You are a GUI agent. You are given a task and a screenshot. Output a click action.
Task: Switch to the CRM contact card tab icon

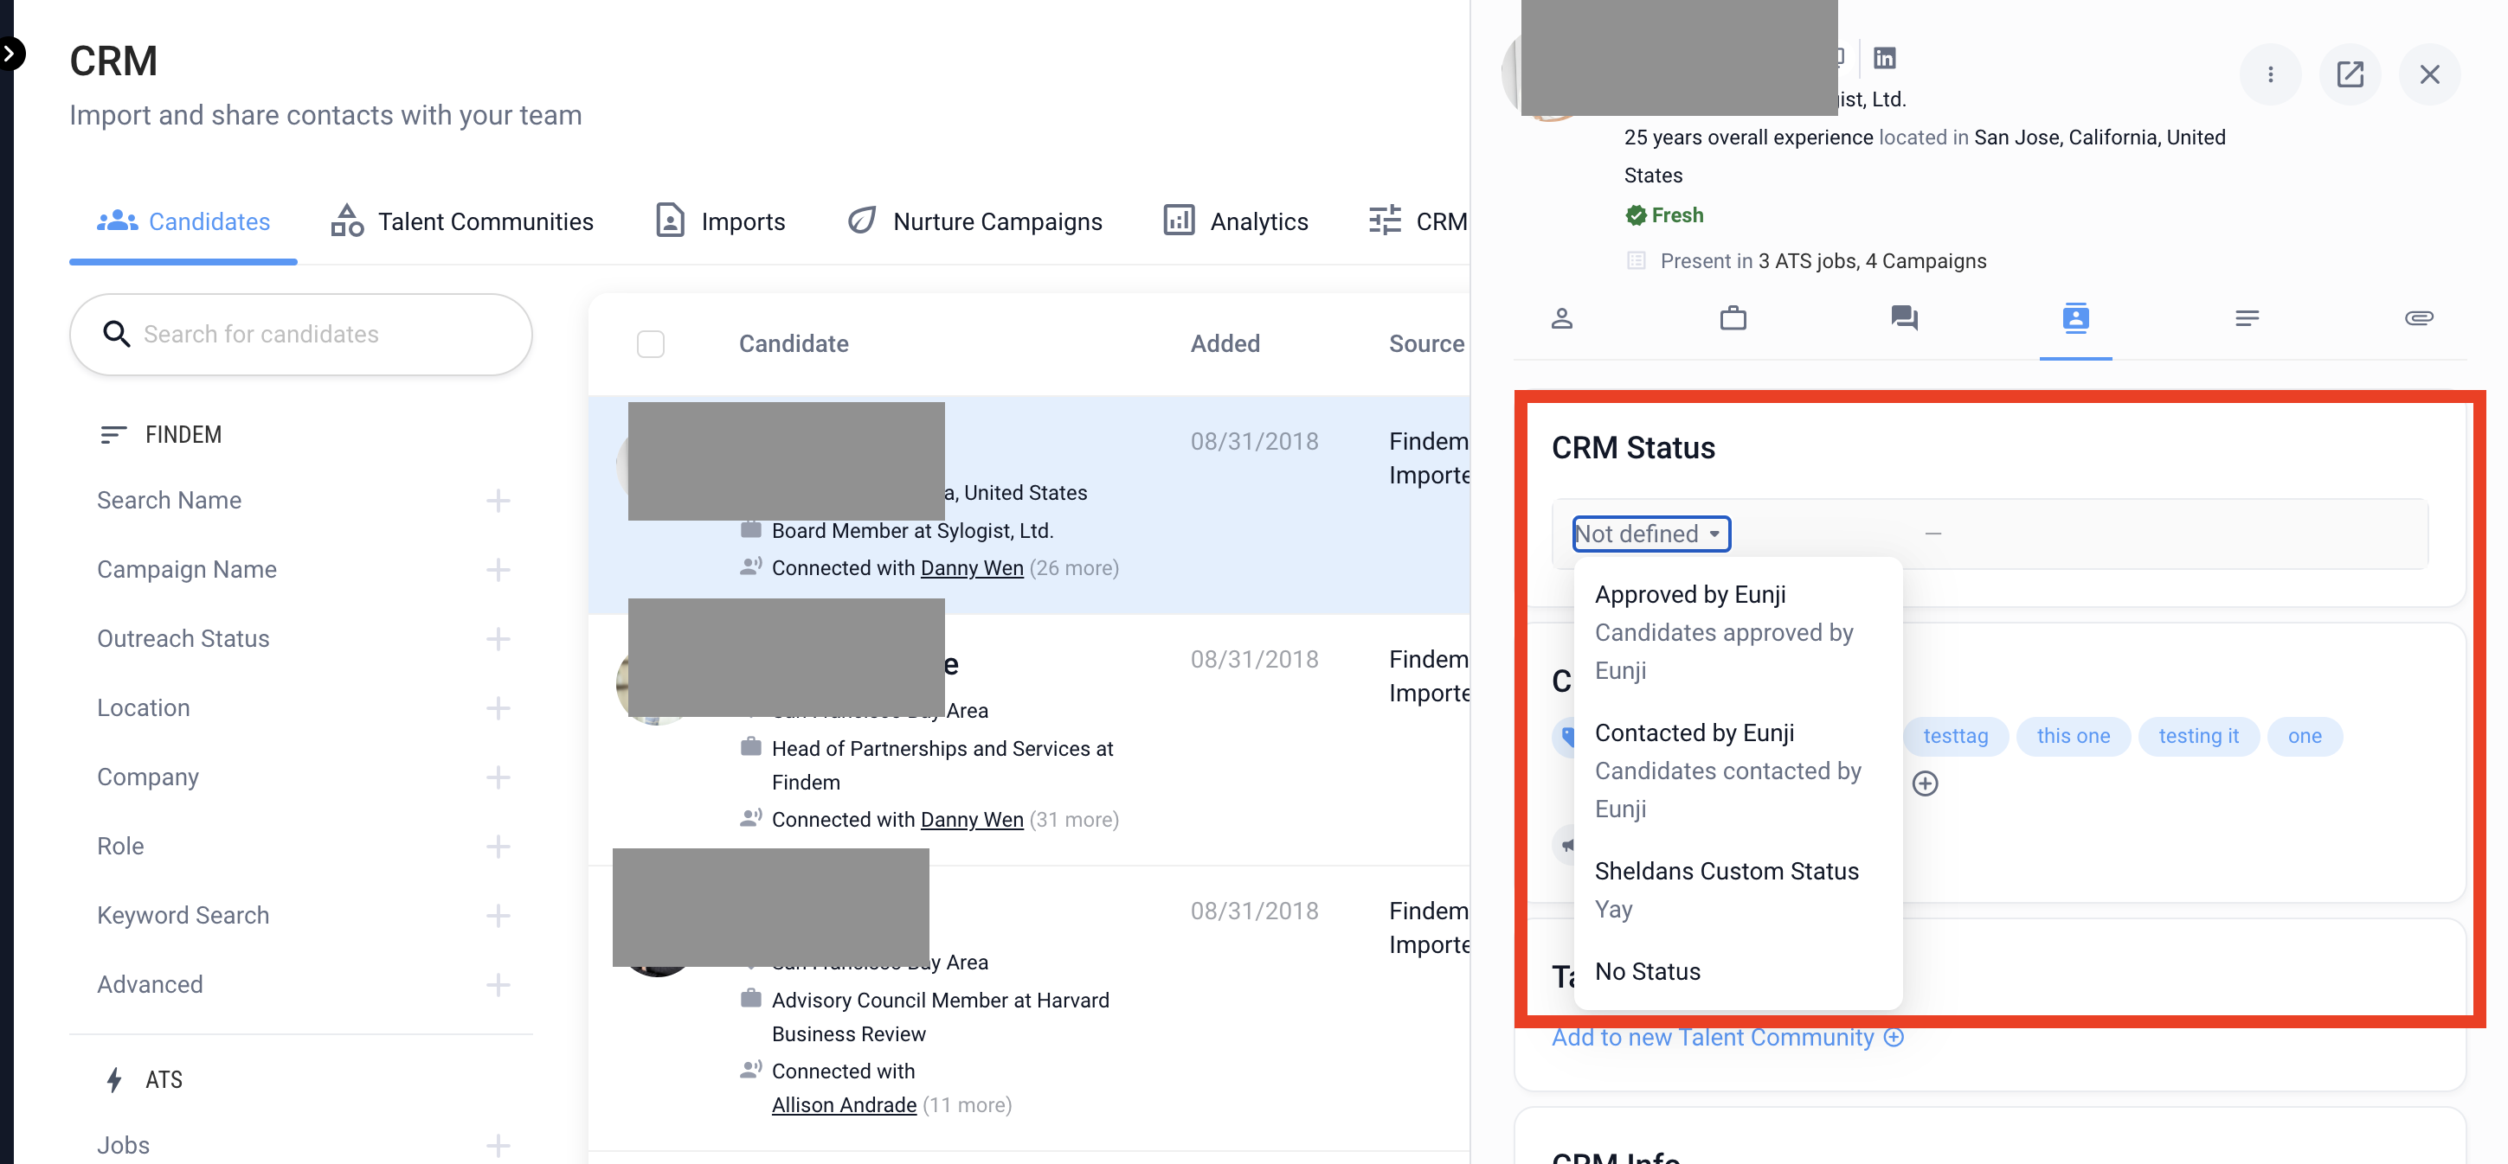2075,318
